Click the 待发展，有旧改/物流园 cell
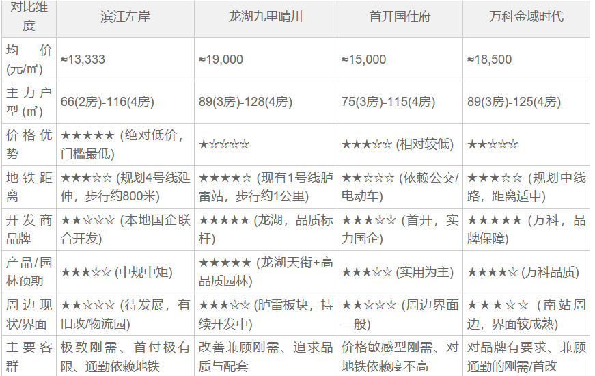Screen dimensions: 595x376 [125, 314]
